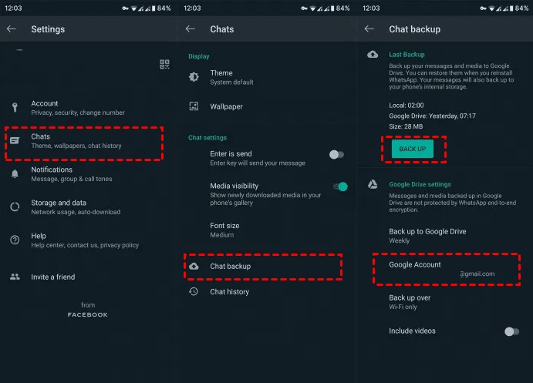Screen dimensions: 533x383
Task: Tap the Google Drive settings heading
Action: point(420,184)
